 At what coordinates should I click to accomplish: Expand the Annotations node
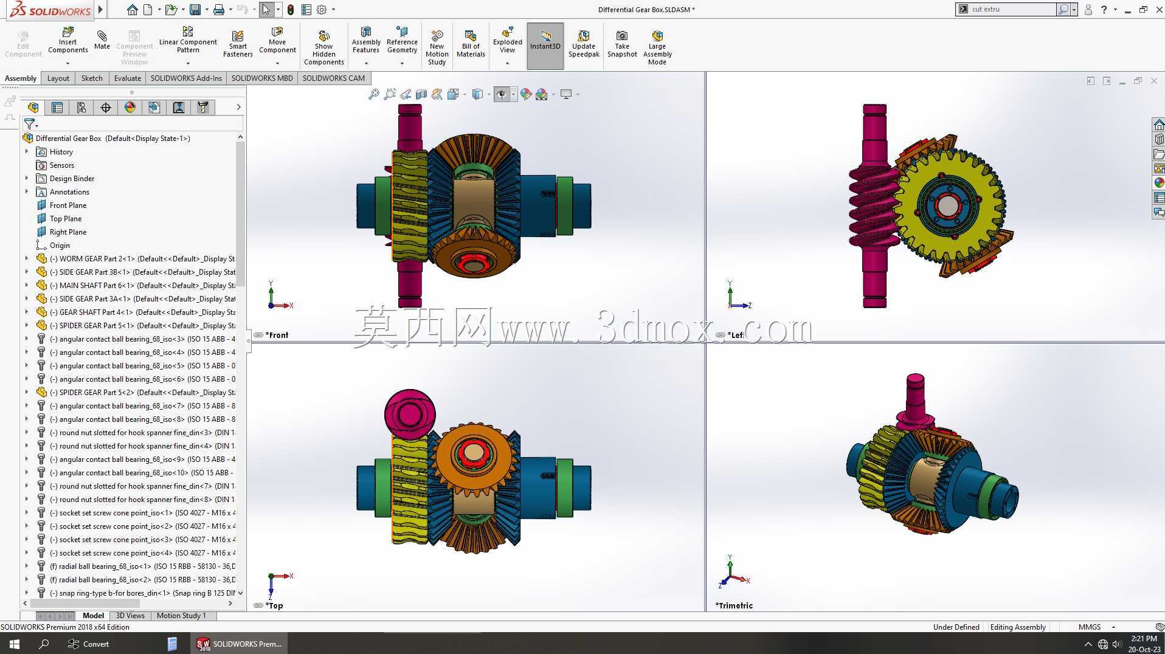tap(27, 192)
